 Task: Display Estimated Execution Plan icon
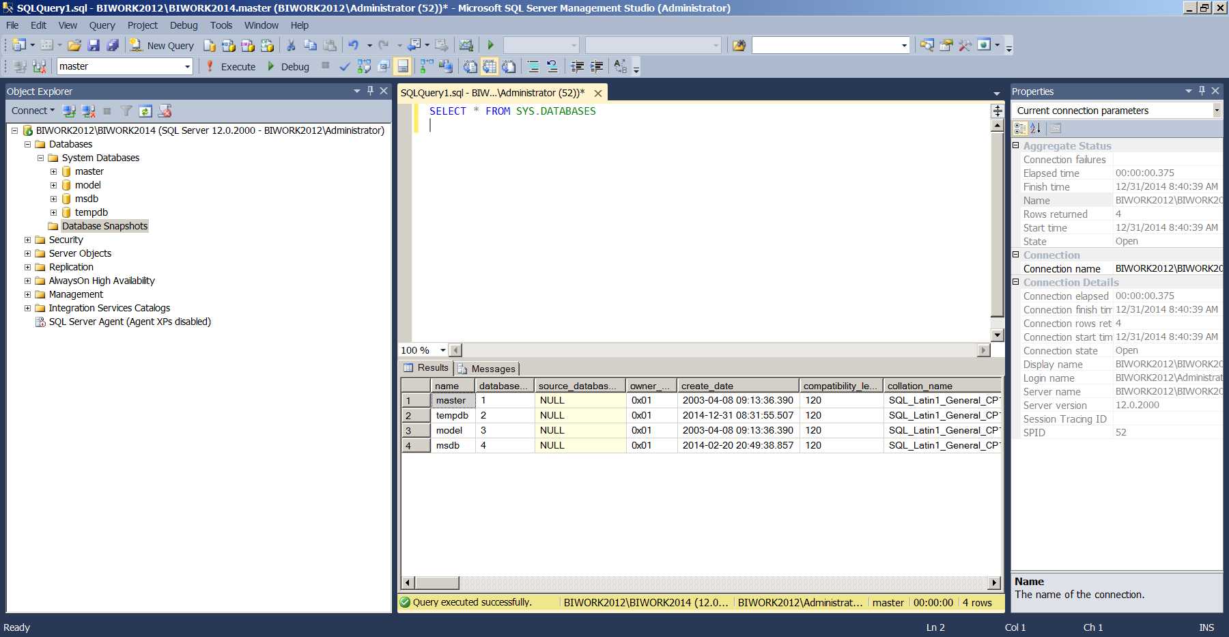(x=364, y=66)
